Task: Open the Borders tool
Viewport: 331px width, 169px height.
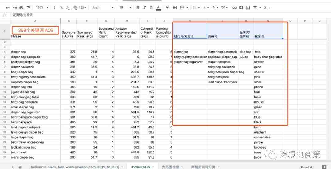Action: pos(175,7)
